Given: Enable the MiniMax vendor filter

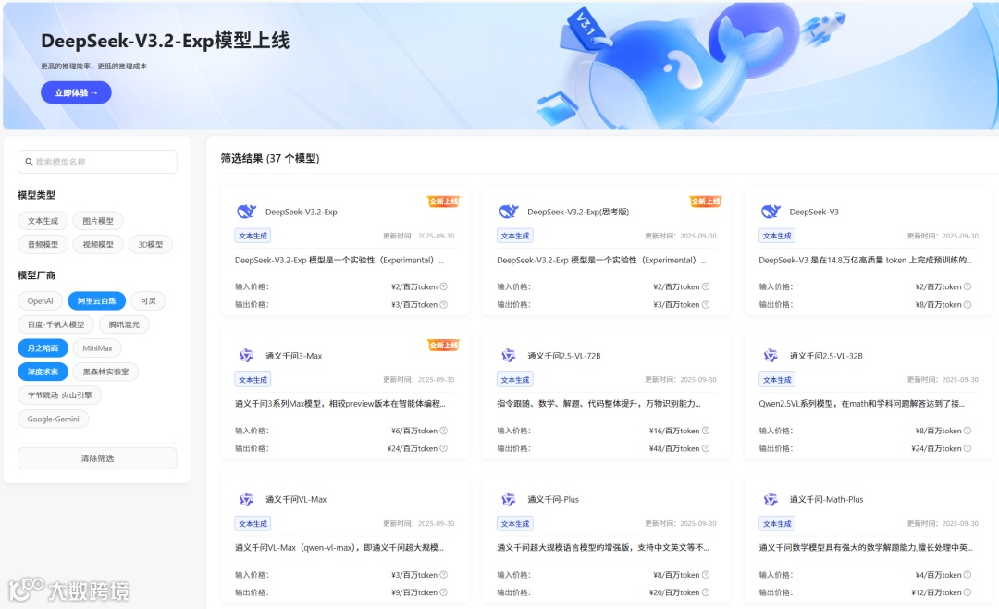Looking at the screenshot, I should (97, 348).
